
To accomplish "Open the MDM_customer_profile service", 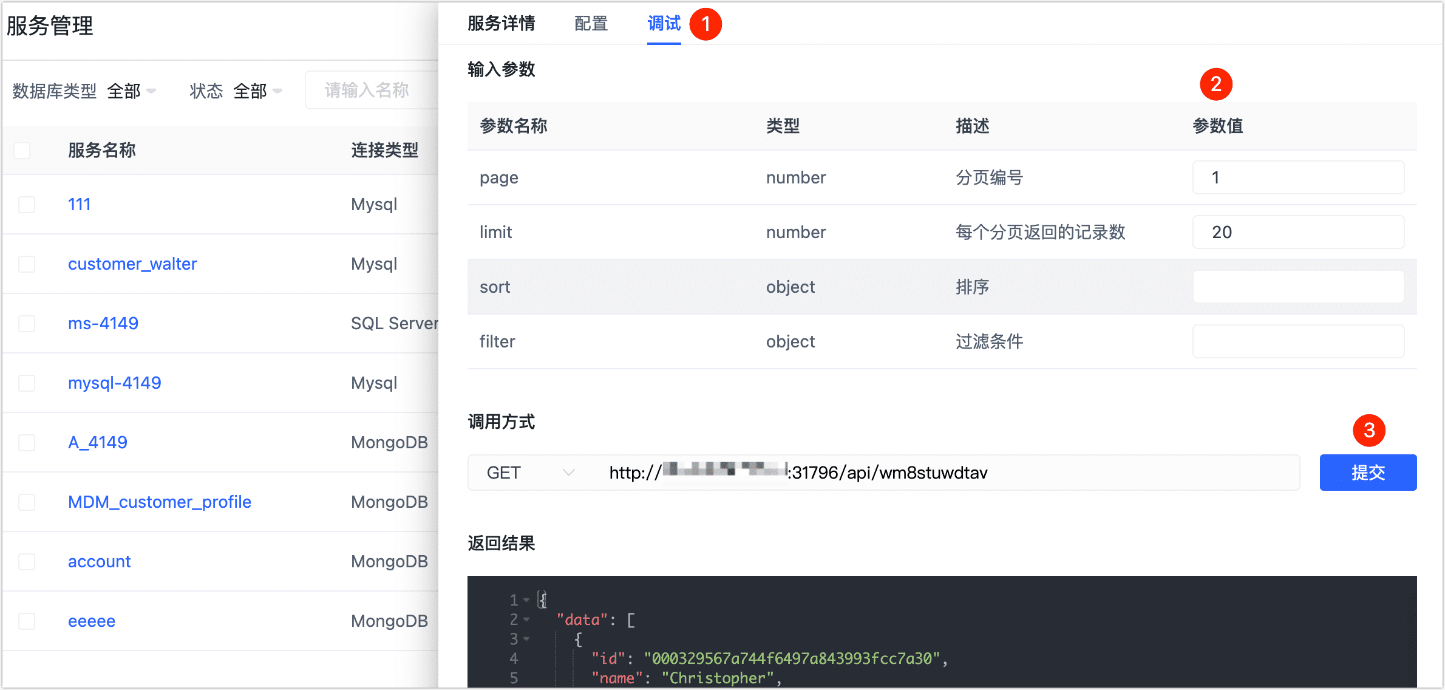I will 160,502.
